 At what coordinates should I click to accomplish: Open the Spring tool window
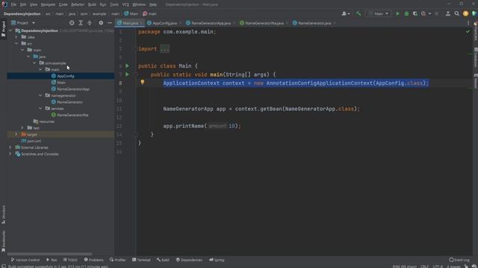217,260
